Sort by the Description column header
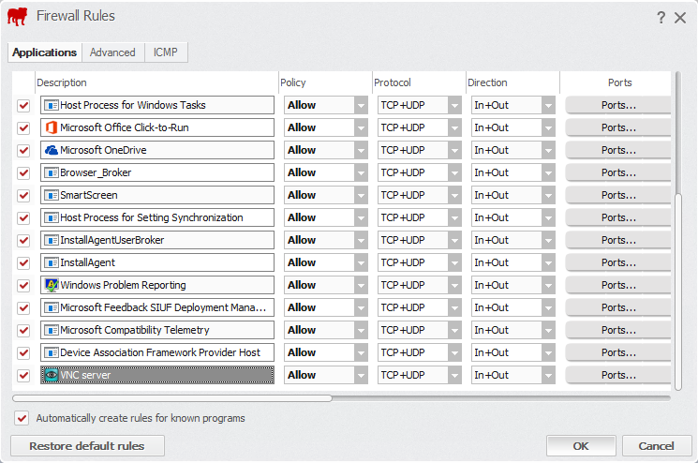 coord(156,82)
